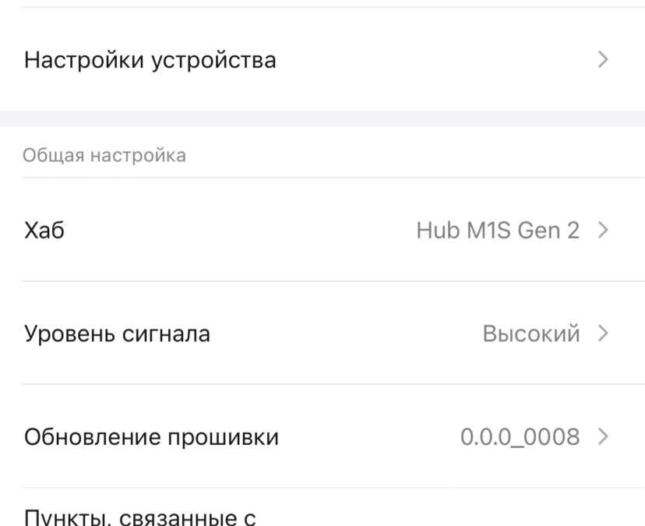Tap the arrow beside Hub M1S Gen 2
The width and height of the screenshot is (645, 526).
[x=602, y=231]
